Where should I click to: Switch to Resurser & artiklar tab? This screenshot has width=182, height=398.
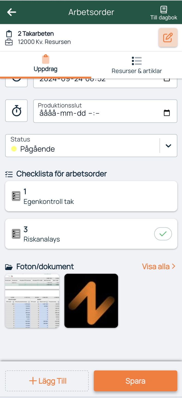[137, 65]
